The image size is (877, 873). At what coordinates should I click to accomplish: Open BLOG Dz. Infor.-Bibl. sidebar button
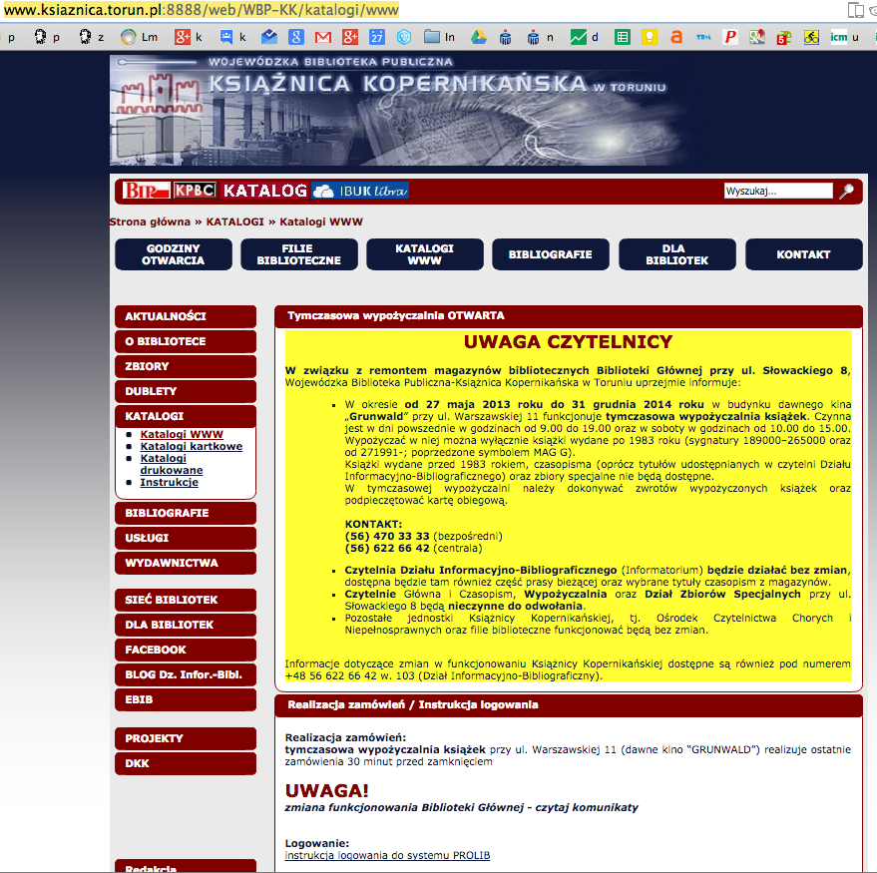[x=186, y=675]
